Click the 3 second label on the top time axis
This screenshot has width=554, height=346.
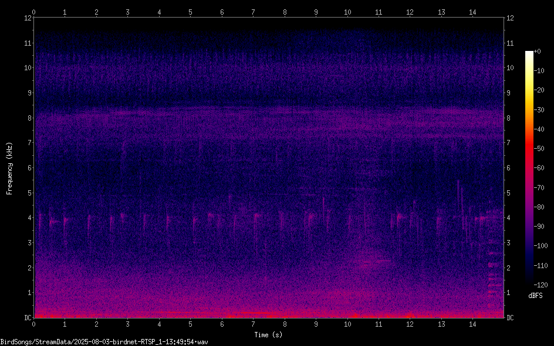127,12
